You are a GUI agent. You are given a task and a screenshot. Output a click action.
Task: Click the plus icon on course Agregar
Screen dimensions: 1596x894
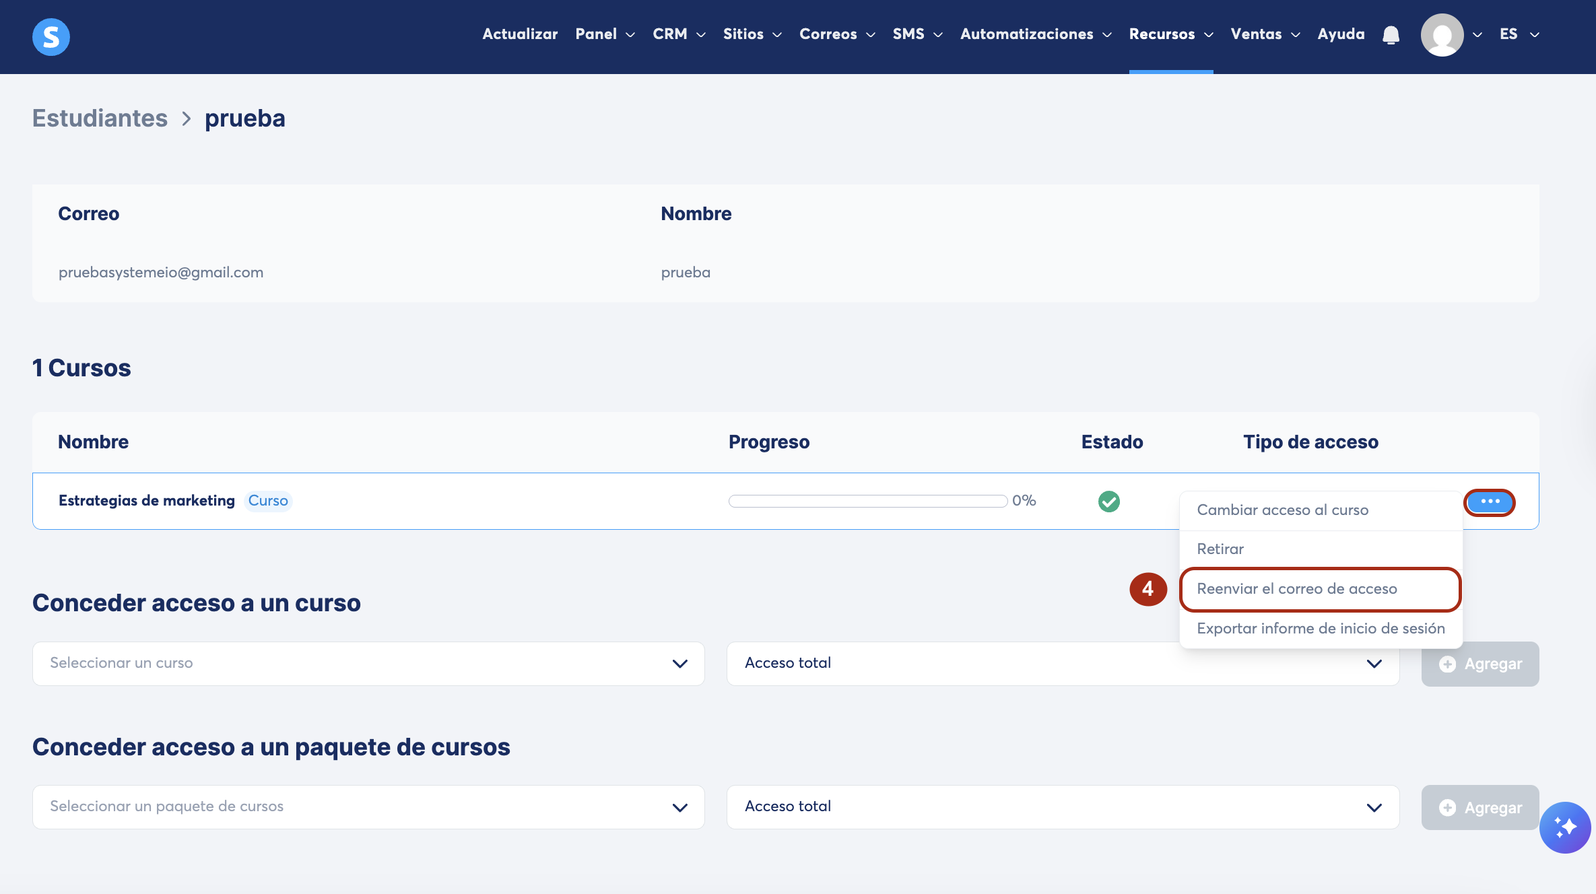1447,664
